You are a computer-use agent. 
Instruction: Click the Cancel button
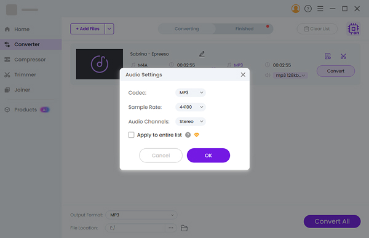[161, 156]
